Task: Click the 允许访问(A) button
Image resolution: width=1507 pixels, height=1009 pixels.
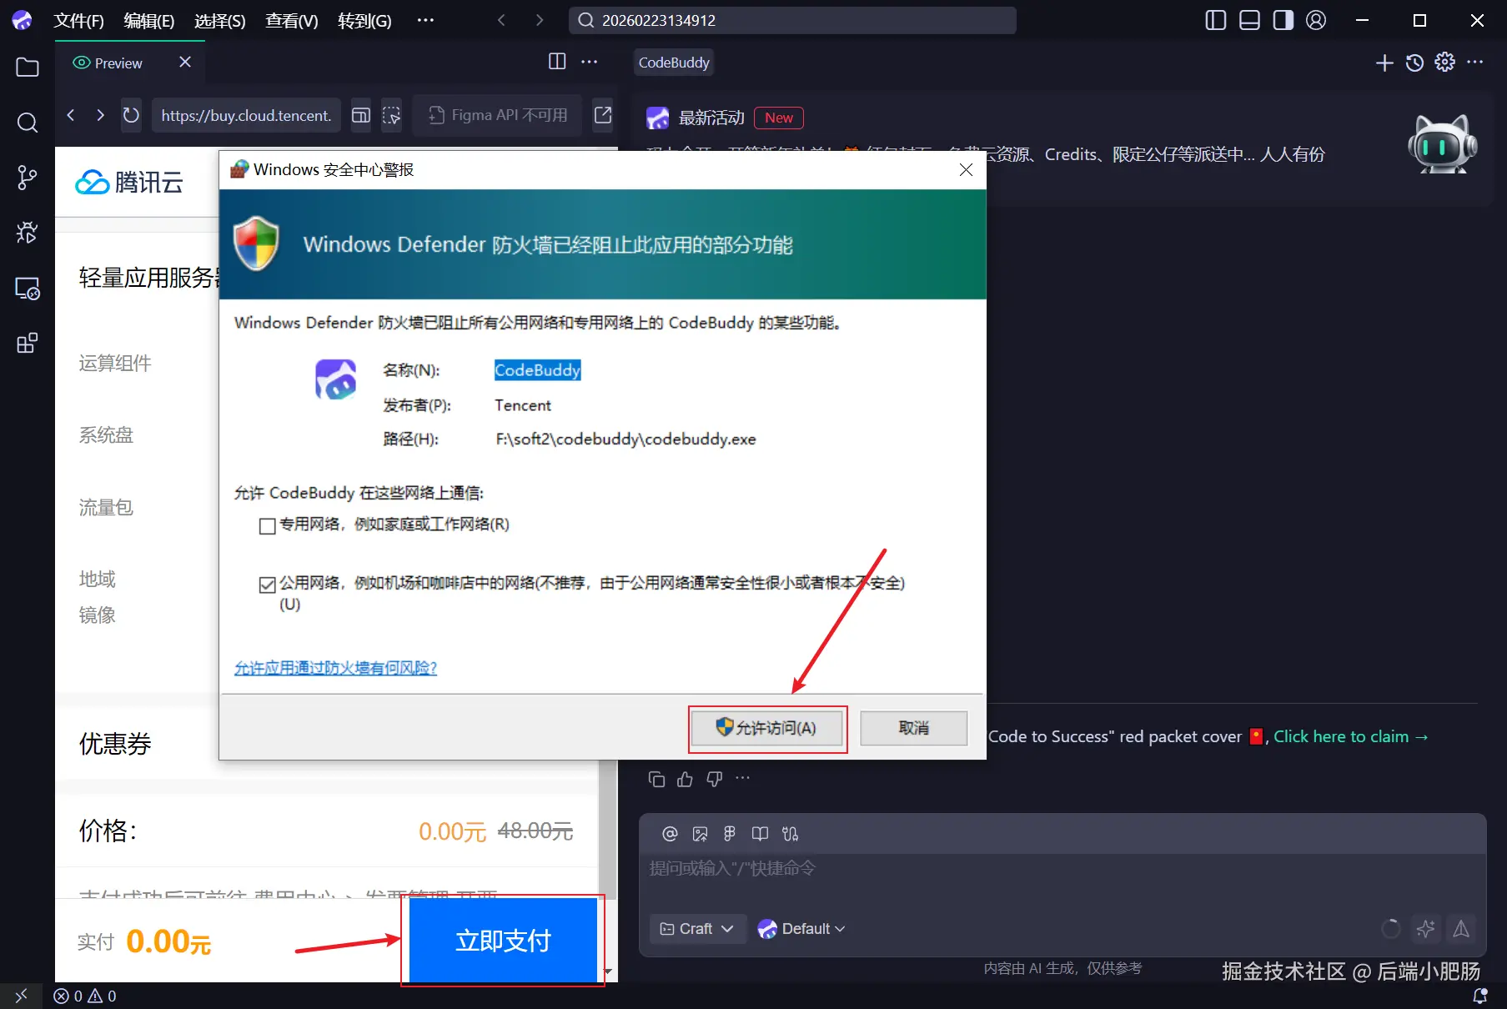Action: 767,729
